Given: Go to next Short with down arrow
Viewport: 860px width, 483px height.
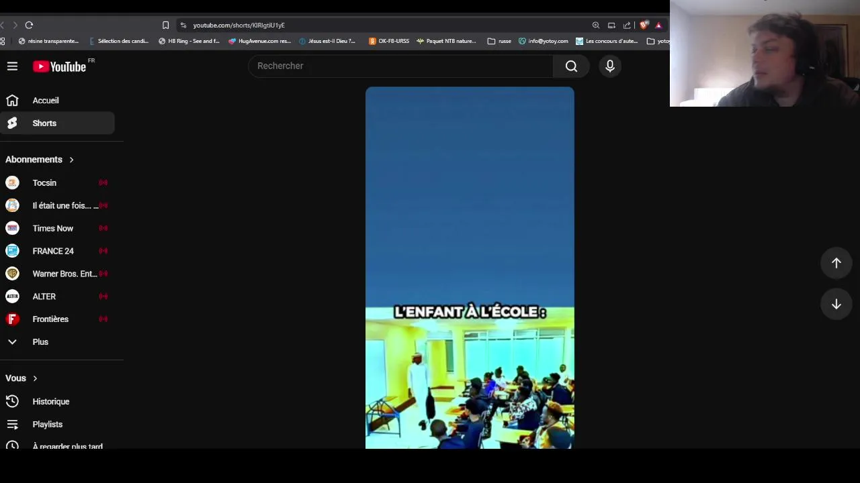Looking at the screenshot, I should click(x=836, y=305).
